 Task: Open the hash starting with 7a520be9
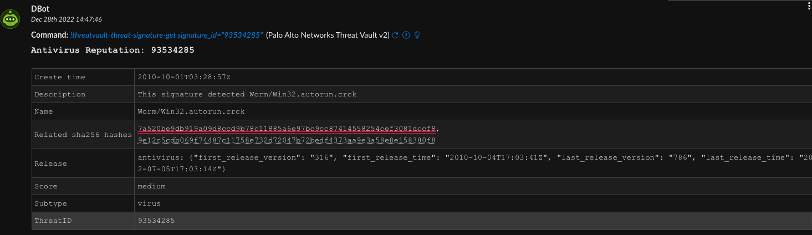click(x=287, y=129)
